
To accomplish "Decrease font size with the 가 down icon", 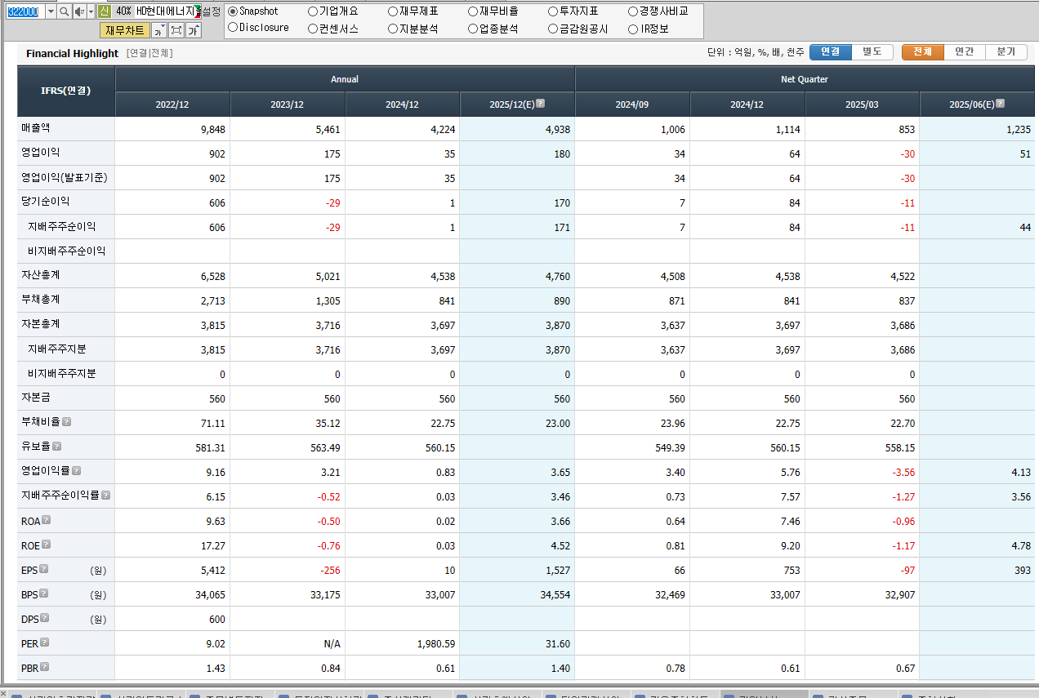I will 158,30.
